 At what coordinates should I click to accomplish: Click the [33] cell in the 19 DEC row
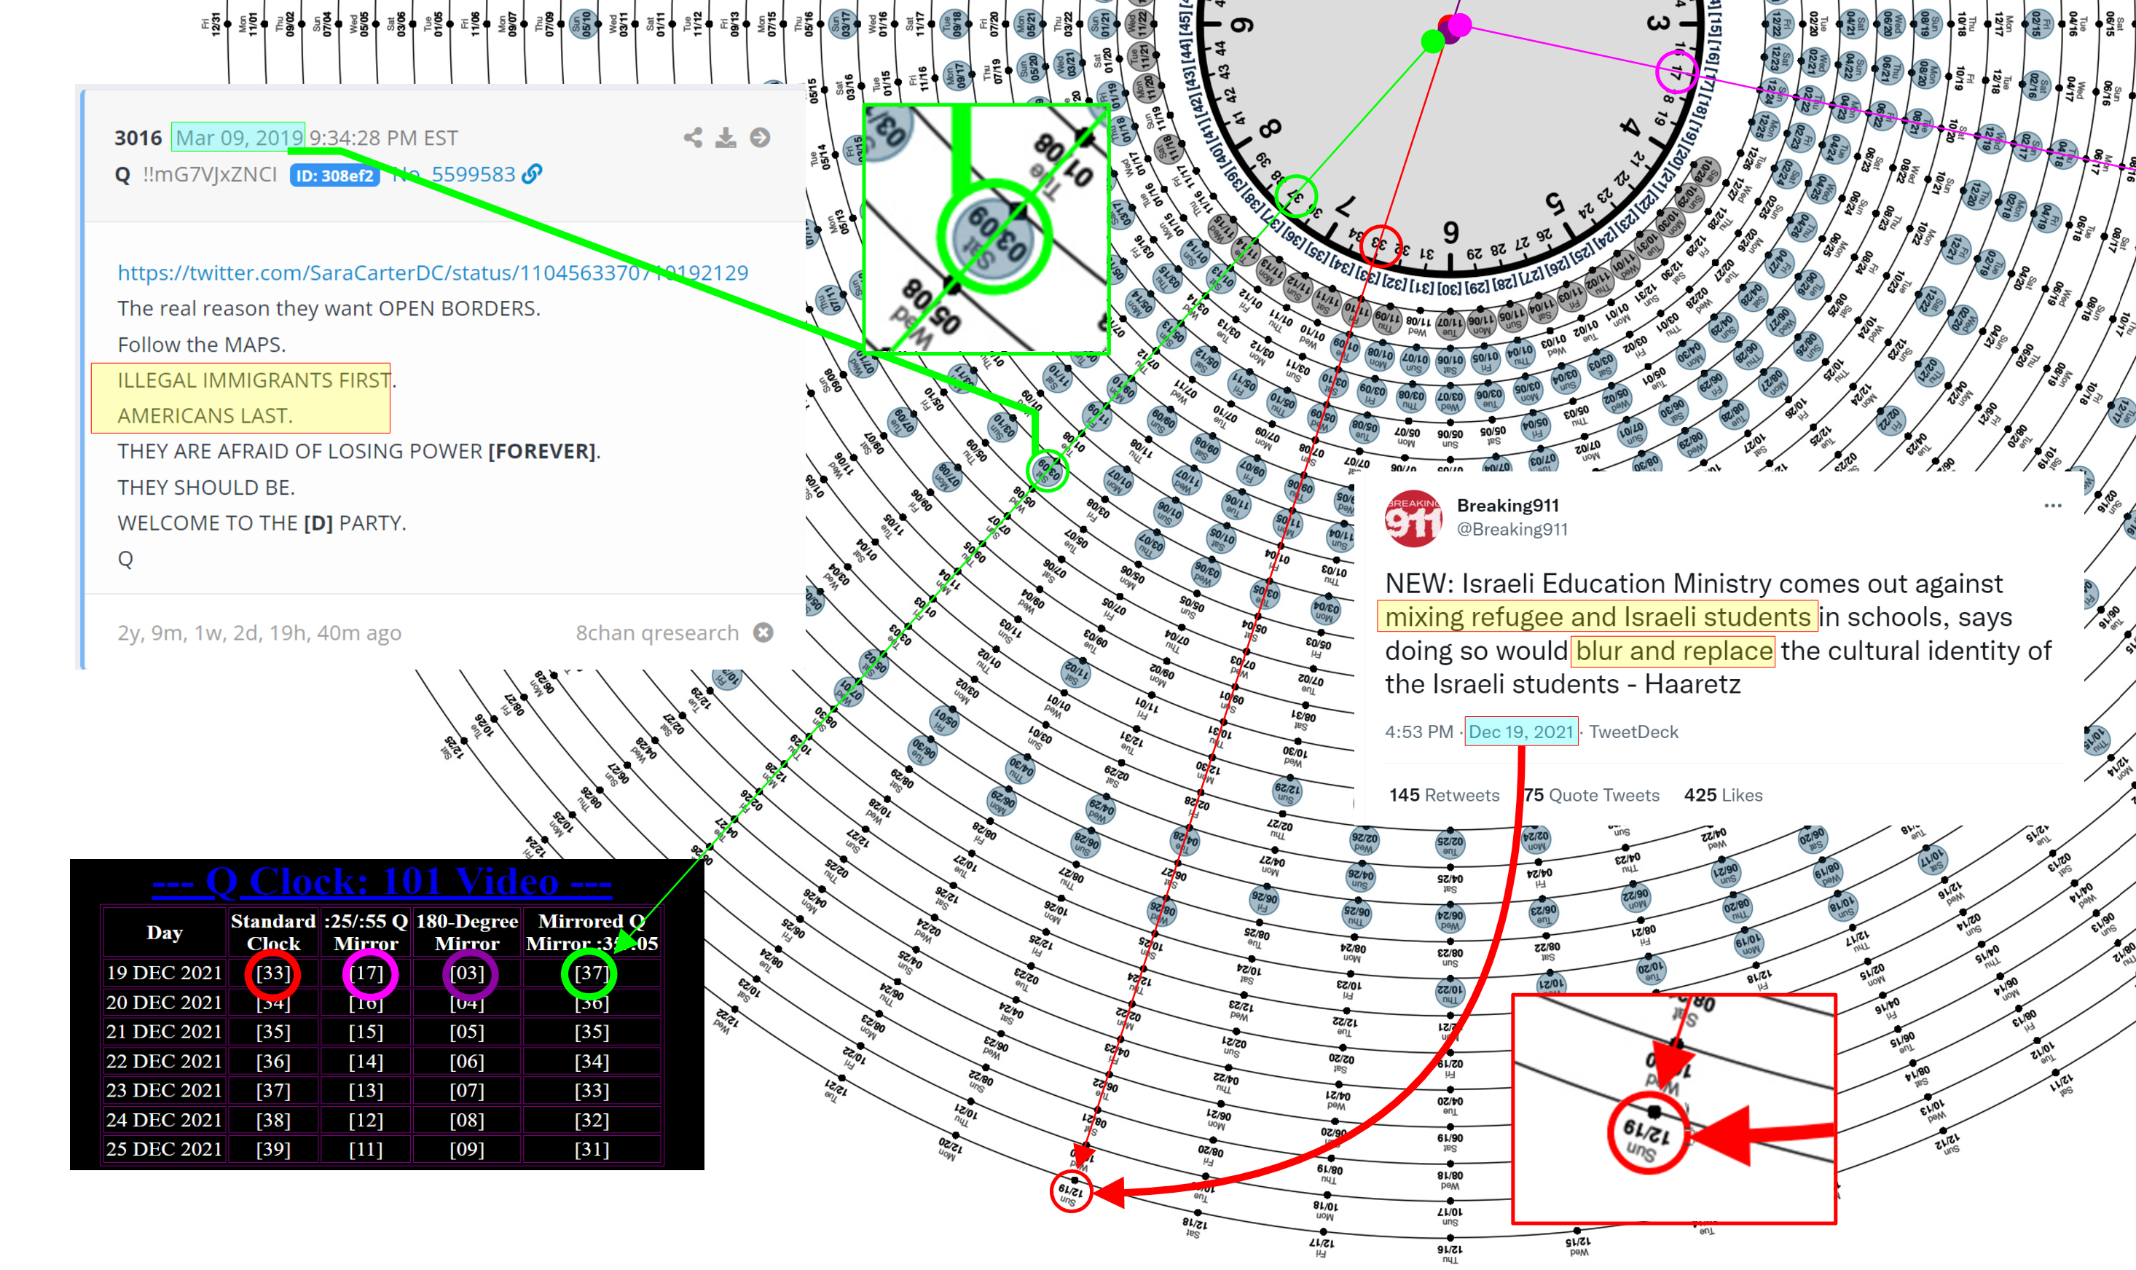pyautogui.click(x=273, y=973)
